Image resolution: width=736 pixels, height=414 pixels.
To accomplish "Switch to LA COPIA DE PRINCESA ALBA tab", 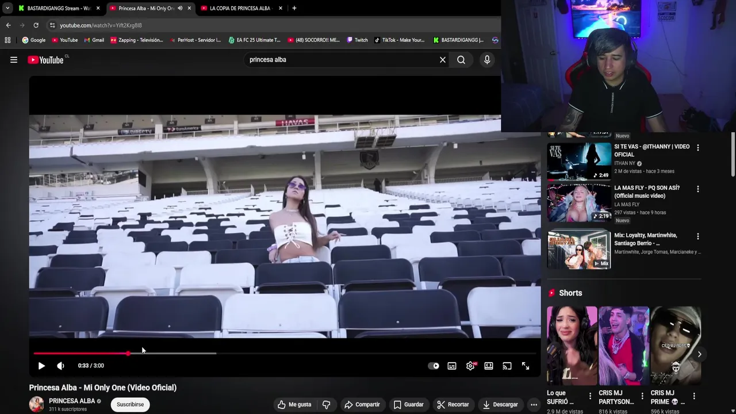I will (x=241, y=8).
